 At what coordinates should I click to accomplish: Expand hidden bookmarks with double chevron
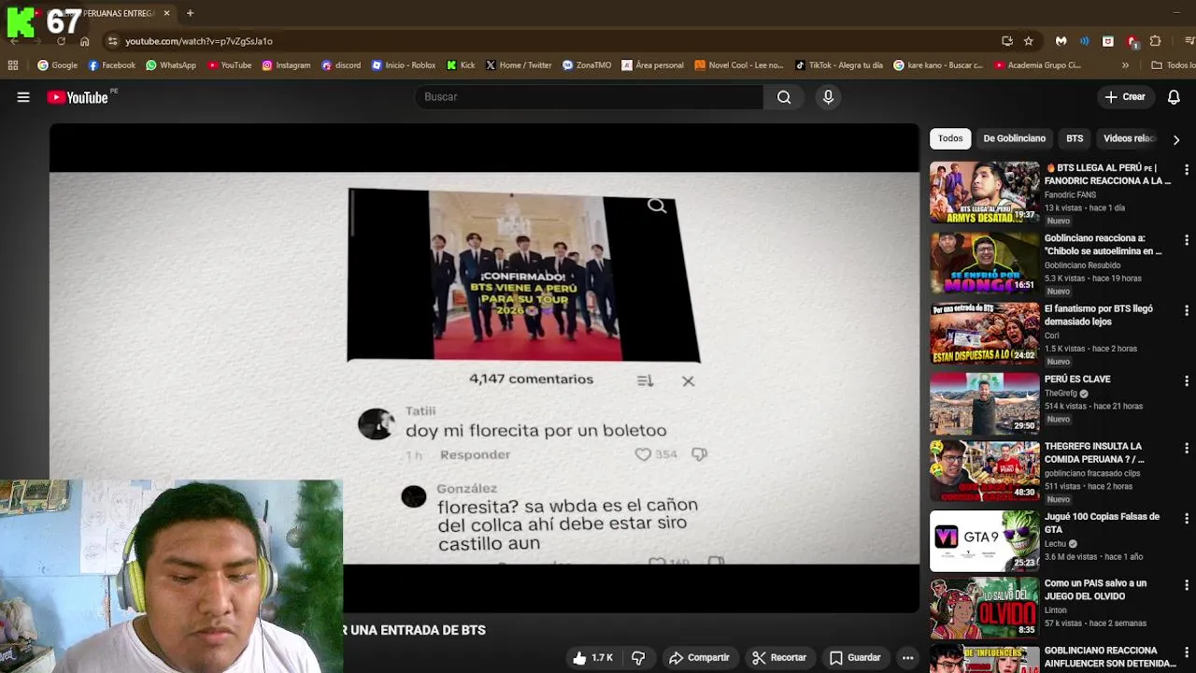[x=1125, y=65]
